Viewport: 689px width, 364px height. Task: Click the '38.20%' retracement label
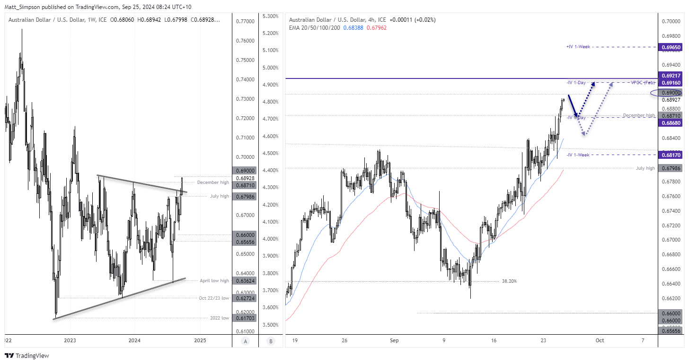click(x=509, y=281)
